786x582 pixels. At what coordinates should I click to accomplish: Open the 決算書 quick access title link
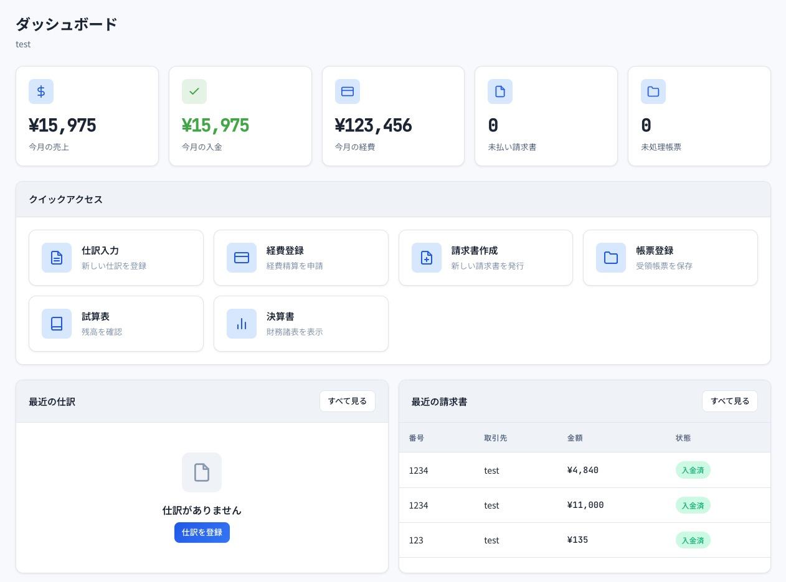(280, 317)
